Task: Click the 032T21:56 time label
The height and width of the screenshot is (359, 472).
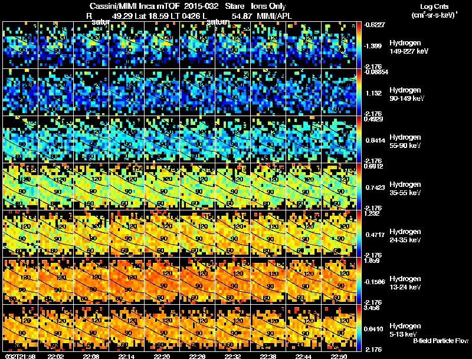Action: pyautogui.click(x=21, y=356)
